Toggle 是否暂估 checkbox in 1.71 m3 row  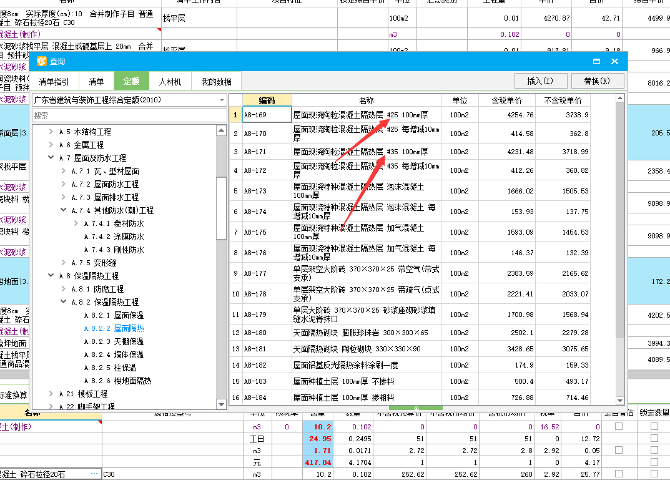pyautogui.click(x=618, y=450)
